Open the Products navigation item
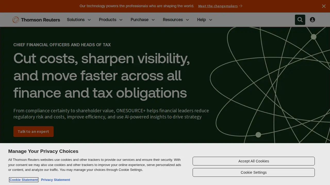 pyautogui.click(x=108, y=20)
